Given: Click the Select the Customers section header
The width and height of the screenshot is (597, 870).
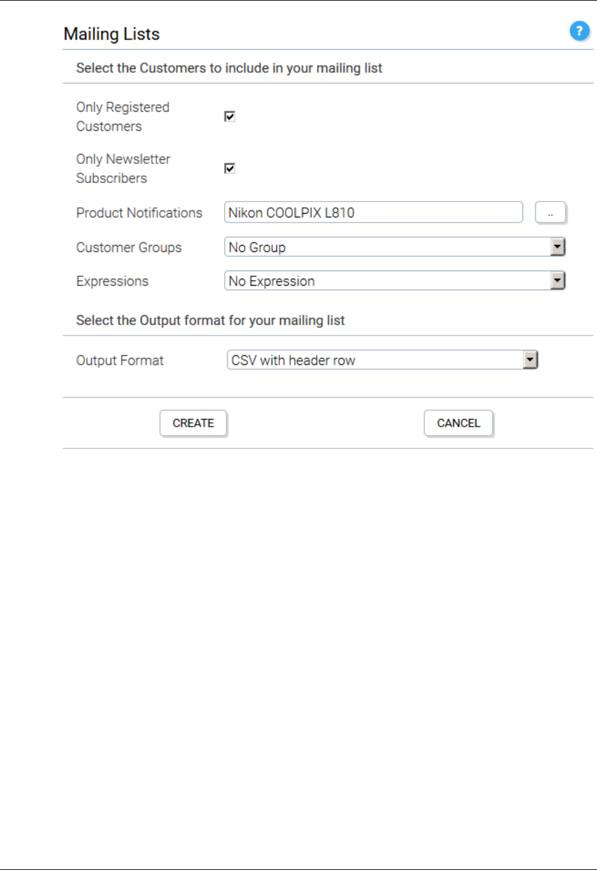Looking at the screenshot, I should pos(229,68).
